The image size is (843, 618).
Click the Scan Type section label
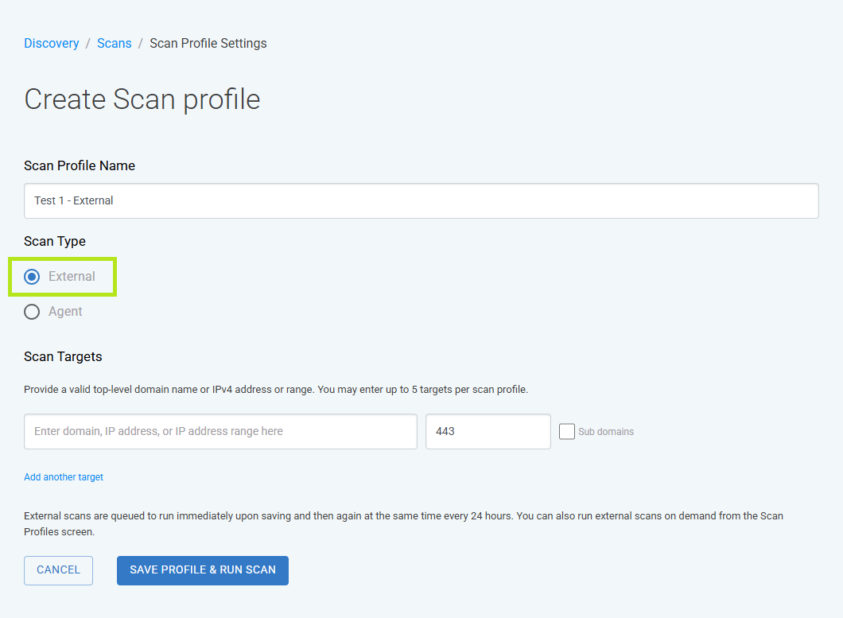click(x=55, y=242)
